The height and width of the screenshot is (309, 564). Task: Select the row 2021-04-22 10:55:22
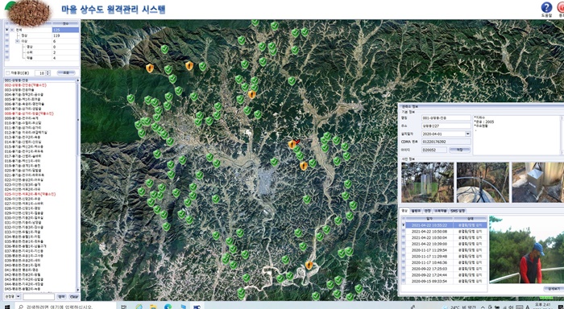[445, 225]
